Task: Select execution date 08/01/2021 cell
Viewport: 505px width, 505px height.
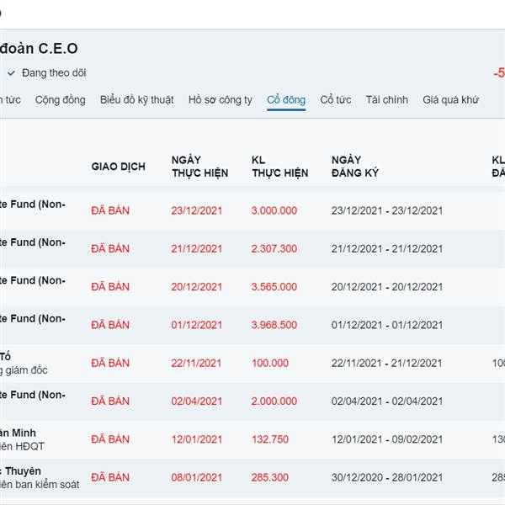Action: [x=196, y=477]
